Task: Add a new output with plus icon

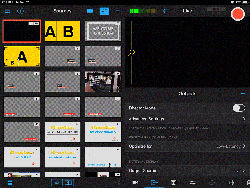Action: coord(243,93)
